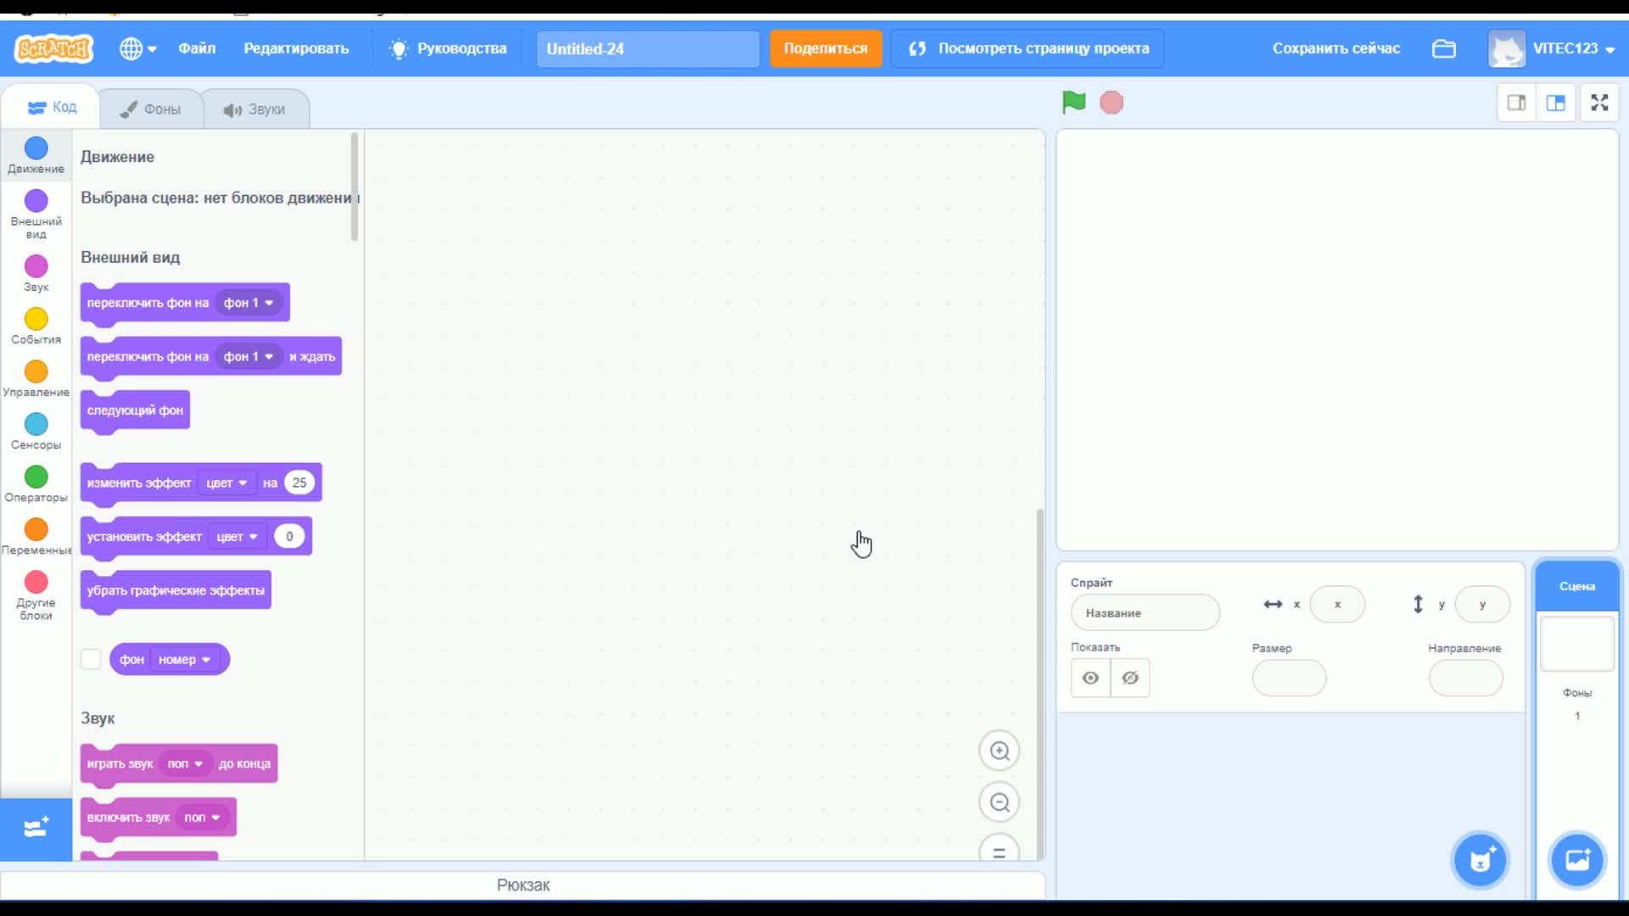Screen dimensions: 1629x916
Task: Click the workspace vertical scrollbar
Action: pos(1039,683)
